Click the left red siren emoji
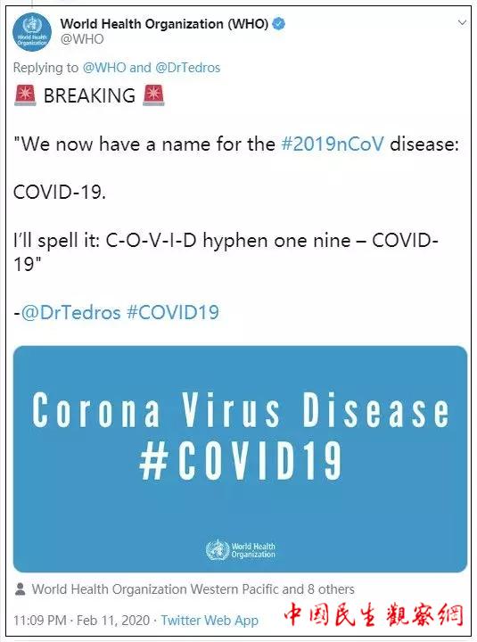The width and height of the screenshot is (477, 642). coord(25,95)
